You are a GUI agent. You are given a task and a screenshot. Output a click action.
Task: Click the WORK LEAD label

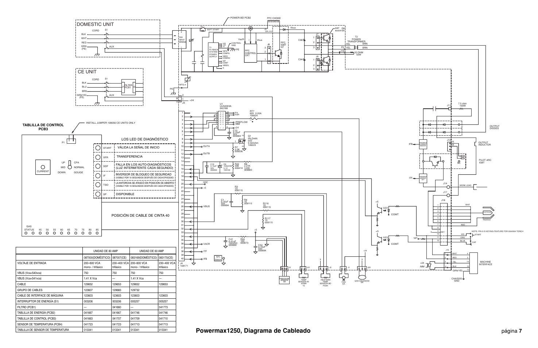click(x=465, y=185)
